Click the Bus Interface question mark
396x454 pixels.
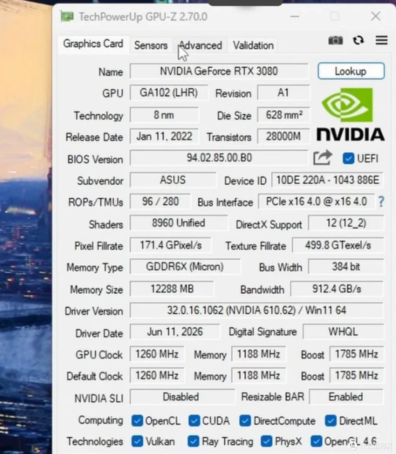(381, 201)
